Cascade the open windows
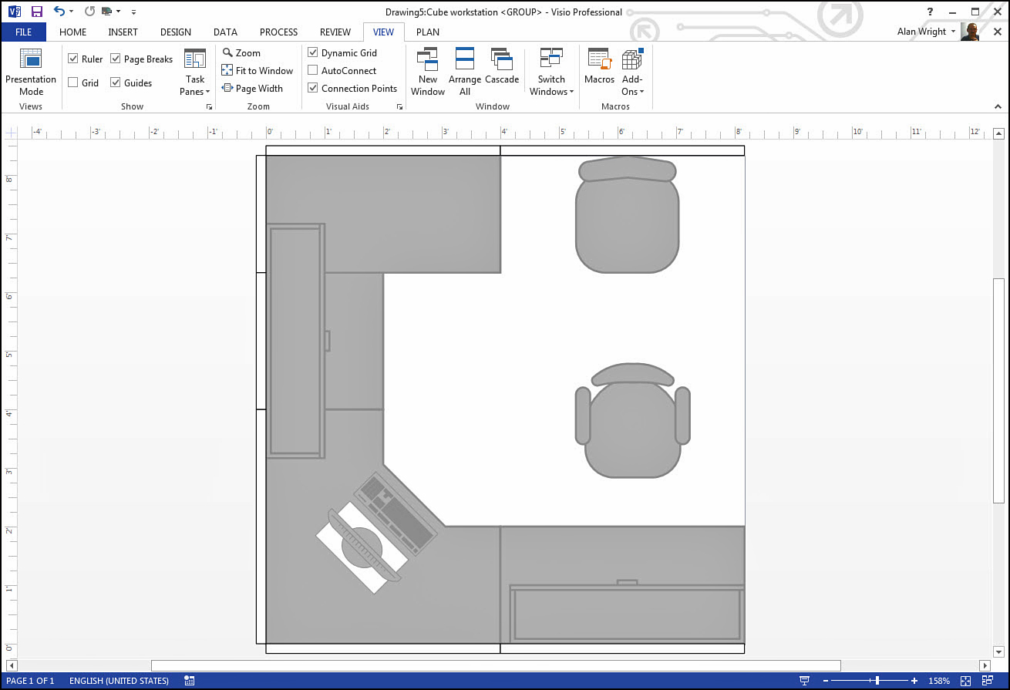Screen dimensions: 1010x690 pos(502,67)
